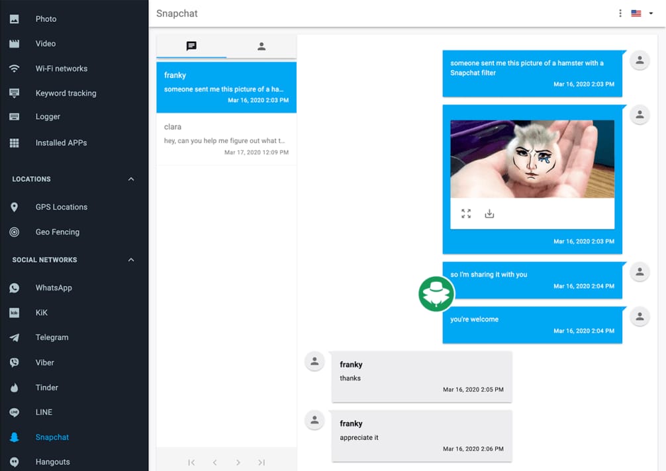Viewport: 666px width, 471px height.
Task: Collapse the LOCATIONS sidebar section
Action: pyautogui.click(x=130, y=179)
